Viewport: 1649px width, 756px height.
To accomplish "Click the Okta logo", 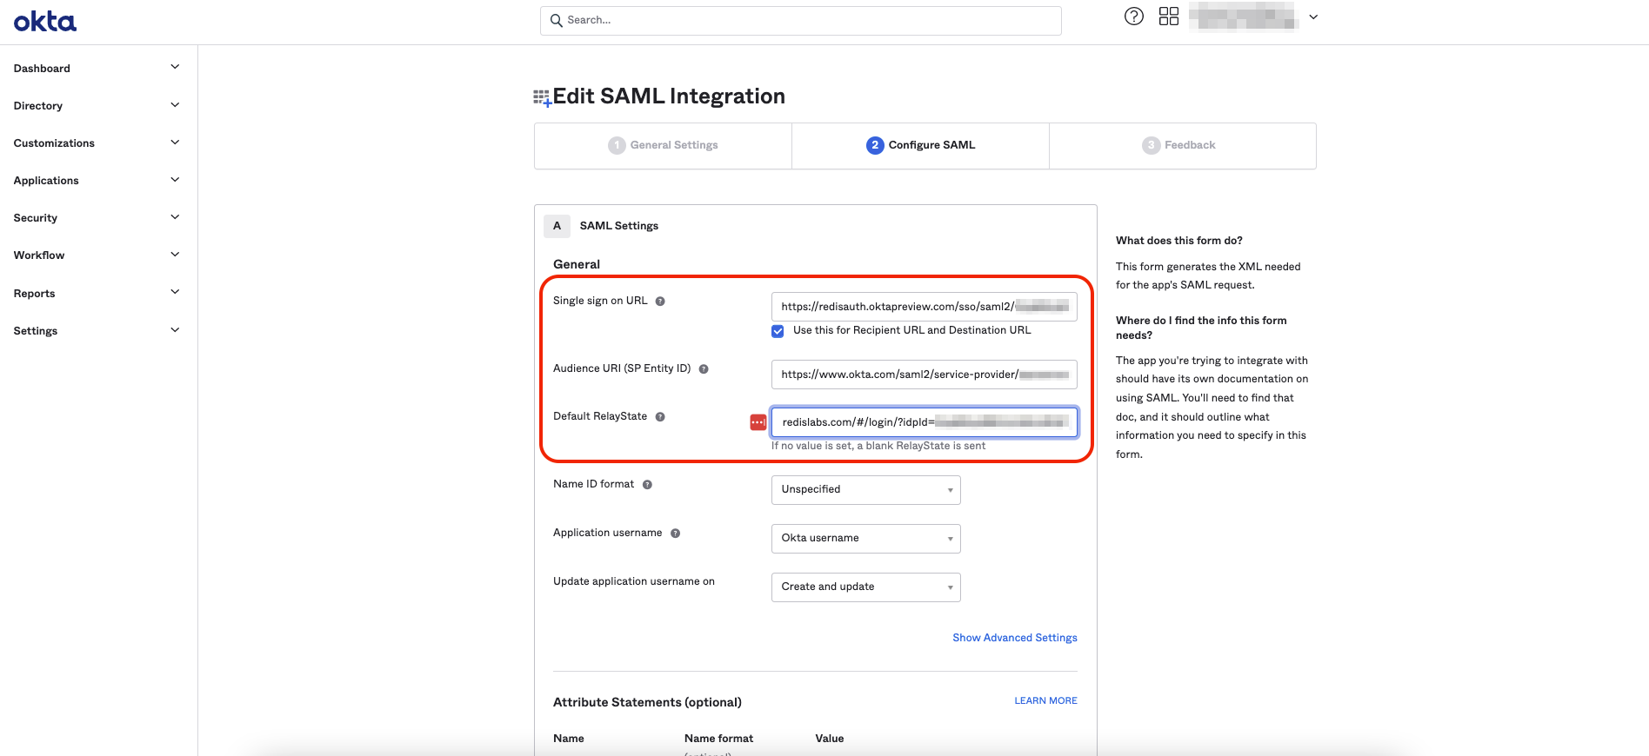I will tap(45, 22).
